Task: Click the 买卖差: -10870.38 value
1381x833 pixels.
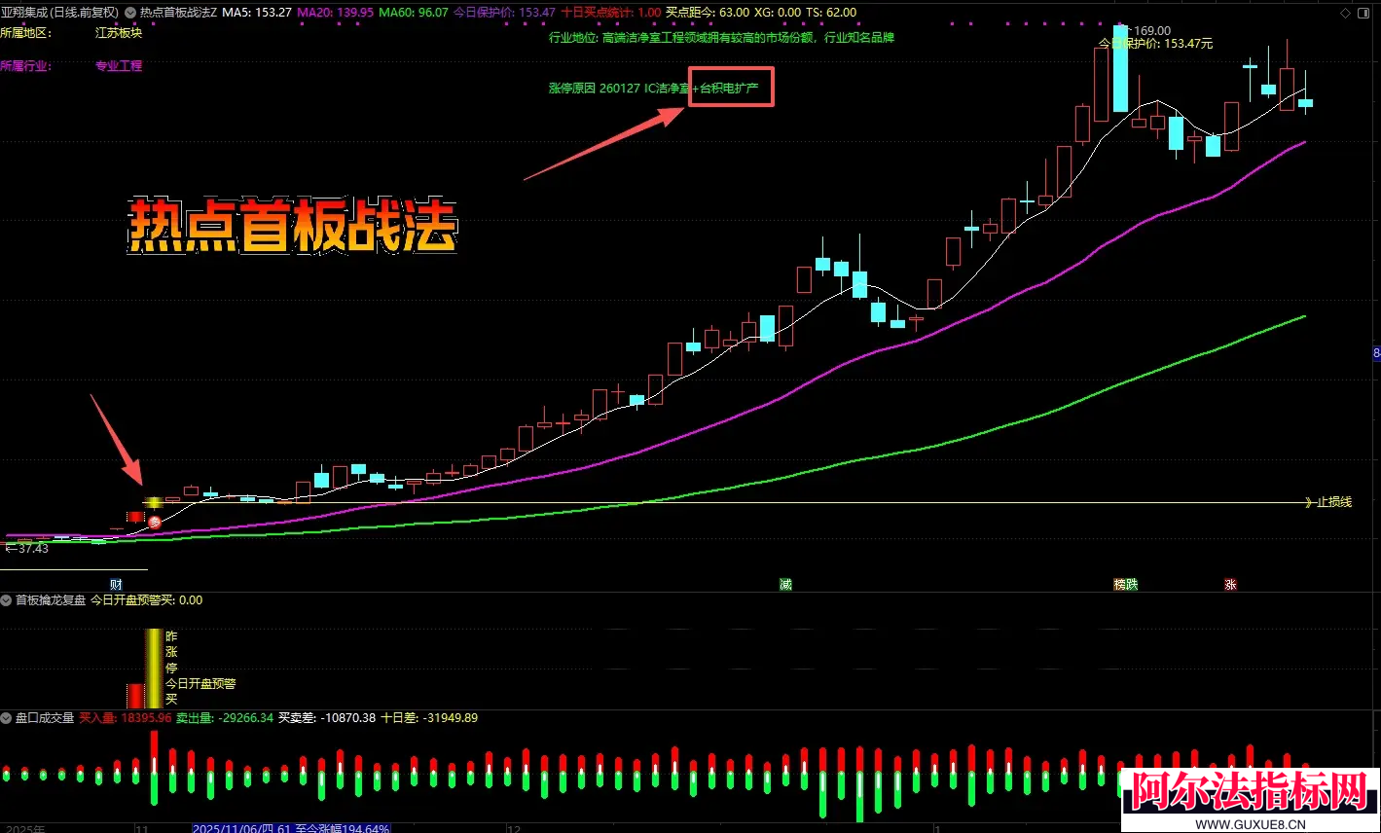Action: coord(327,718)
